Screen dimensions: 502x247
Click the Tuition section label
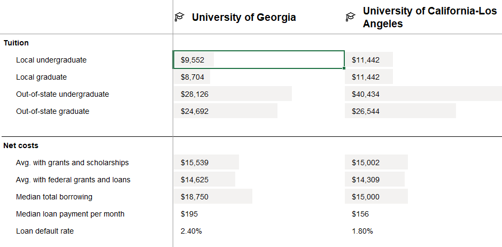click(16, 43)
